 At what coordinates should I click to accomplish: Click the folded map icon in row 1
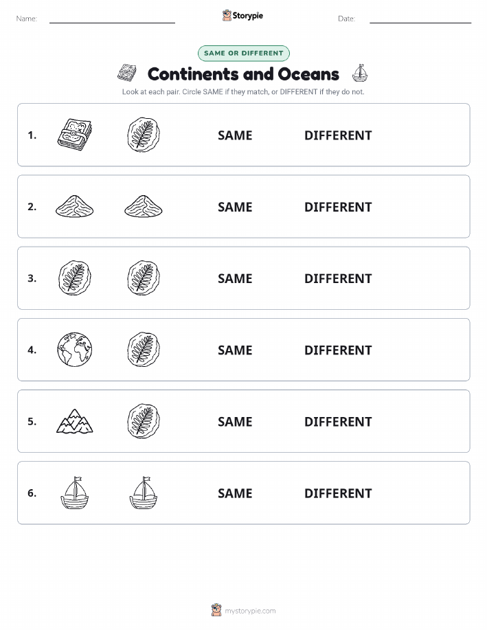coord(75,135)
